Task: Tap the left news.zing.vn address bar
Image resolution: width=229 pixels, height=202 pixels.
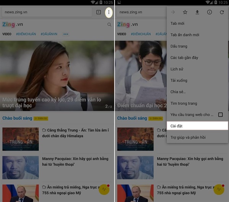Action: click(47, 12)
